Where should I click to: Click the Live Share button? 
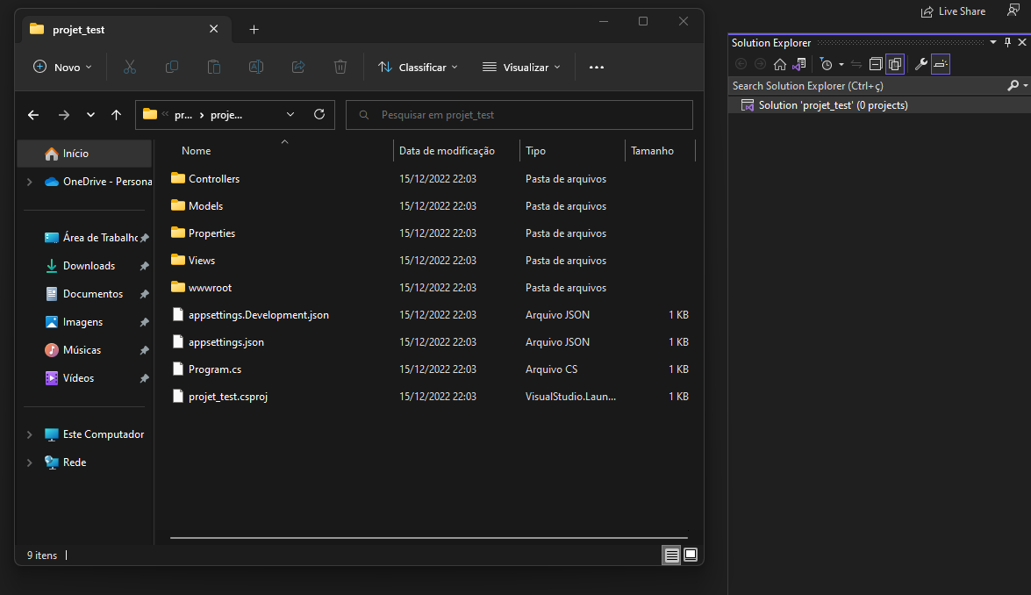tap(954, 11)
